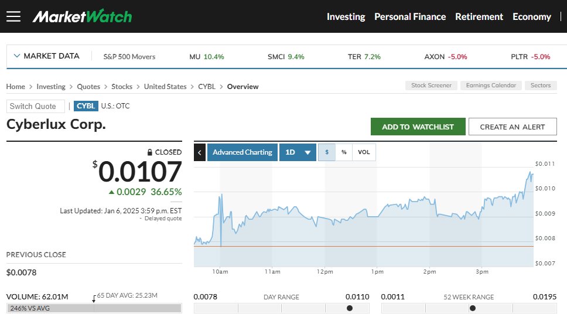
Task: Collapse the chart with the left arrow
Action: [x=200, y=152]
